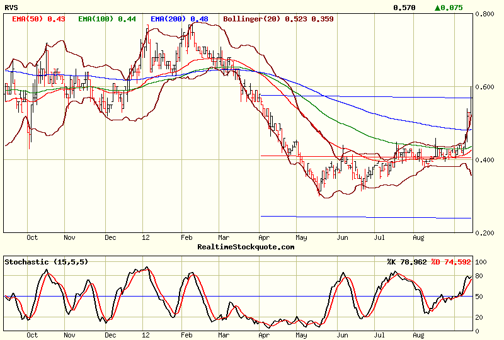
Task: Click the Stochastic (15,5,5) indicator title
Action: (x=46, y=261)
